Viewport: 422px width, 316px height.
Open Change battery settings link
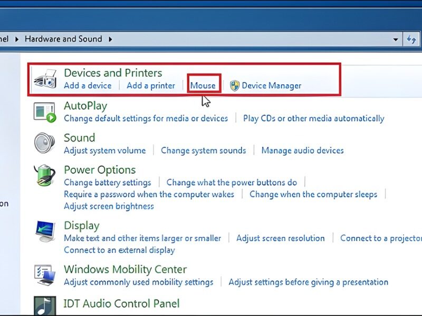[107, 182]
